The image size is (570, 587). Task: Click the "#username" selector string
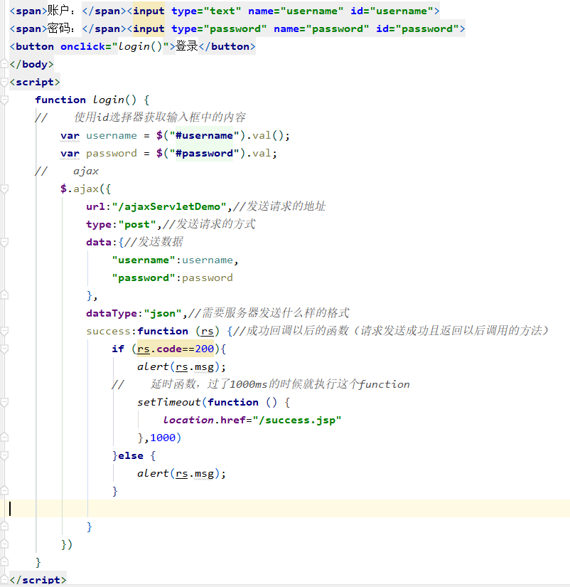click(x=204, y=135)
